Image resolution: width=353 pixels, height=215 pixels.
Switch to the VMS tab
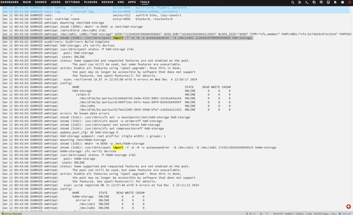[x=121, y=2]
